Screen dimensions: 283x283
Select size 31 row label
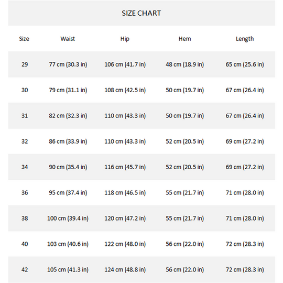point(25,116)
